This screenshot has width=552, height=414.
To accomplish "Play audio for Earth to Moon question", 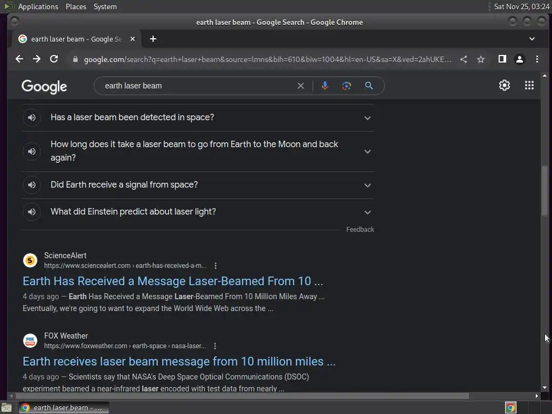I will pyautogui.click(x=32, y=151).
